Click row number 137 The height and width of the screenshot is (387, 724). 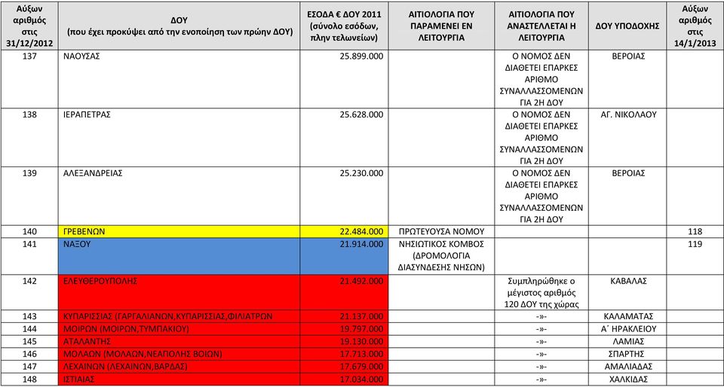tap(29, 56)
